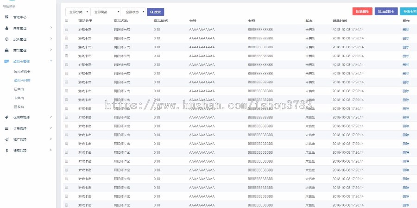Image resolution: width=417 pixels, height=208 pixels.
Task: Toggle the select-all checkbox in table header
Action: point(66,20)
